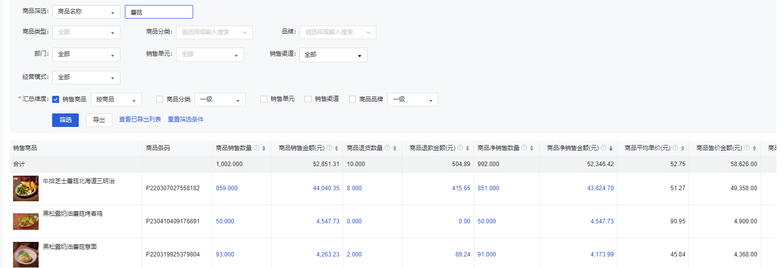Expand the 经营模式 dropdown
This screenshot has width=782, height=268.
[86, 77]
